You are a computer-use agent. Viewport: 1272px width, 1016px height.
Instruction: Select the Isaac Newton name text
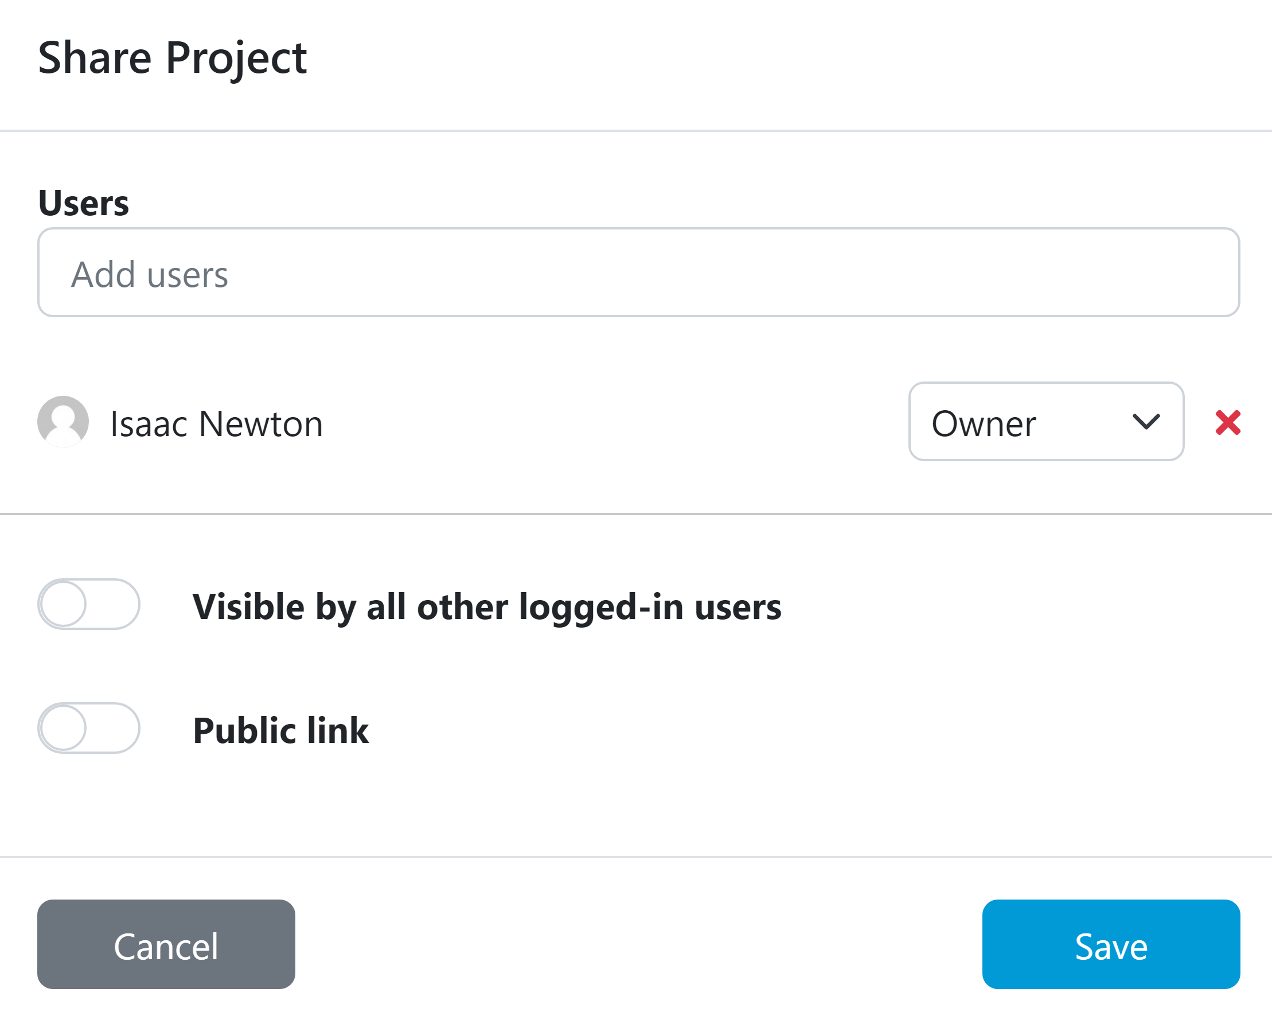coord(217,424)
